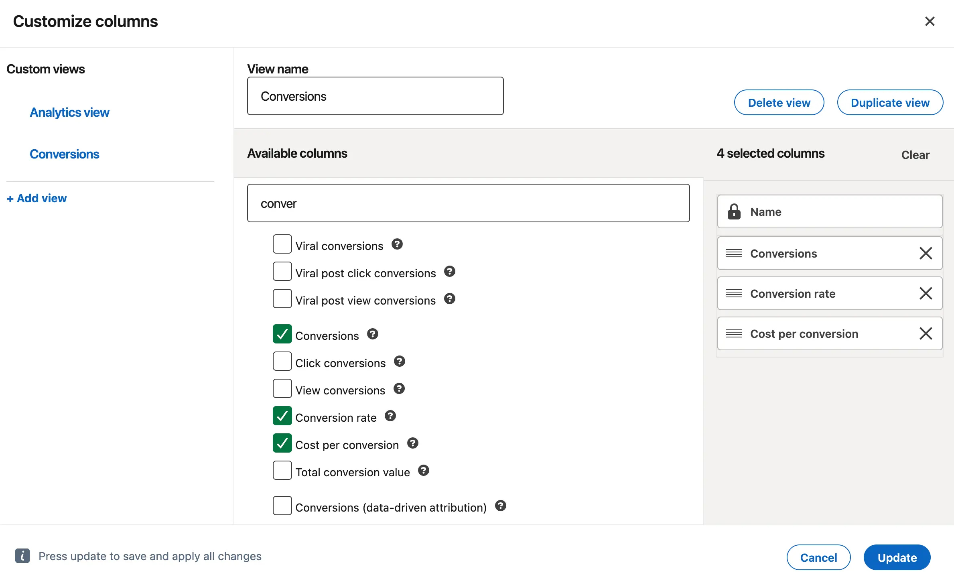
Task: Uncheck the Conversions checkbox
Action: (282, 334)
